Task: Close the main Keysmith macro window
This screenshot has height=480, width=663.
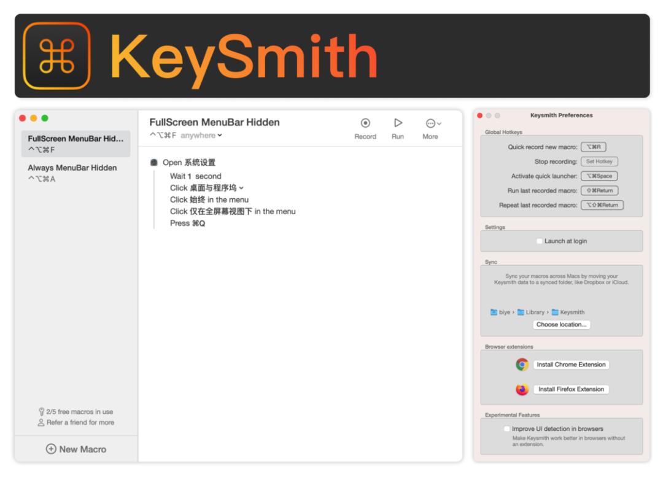Action: (x=23, y=118)
